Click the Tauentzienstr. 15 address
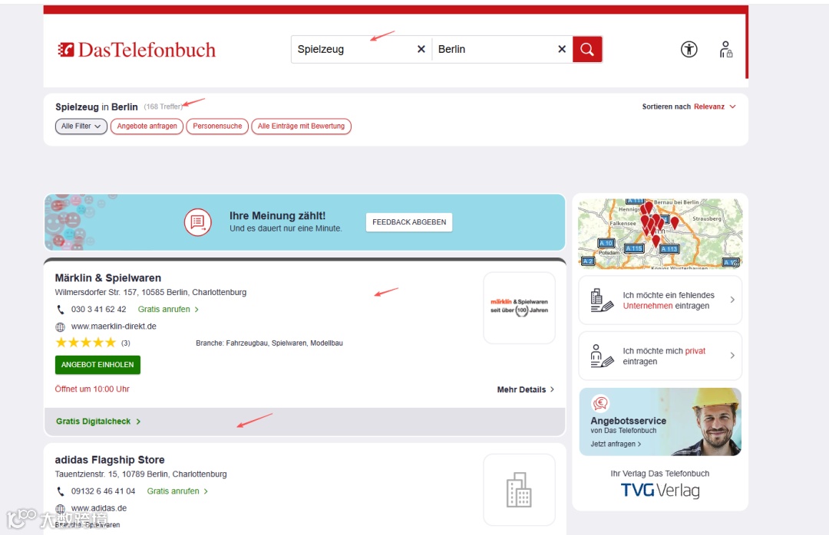 click(x=140, y=474)
